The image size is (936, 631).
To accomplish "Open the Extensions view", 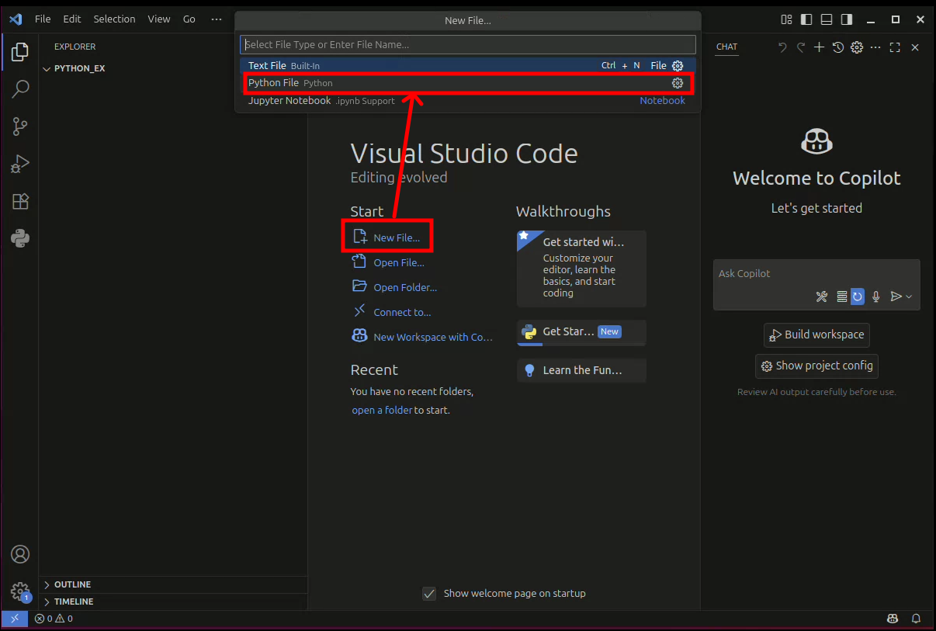I will pyautogui.click(x=20, y=201).
